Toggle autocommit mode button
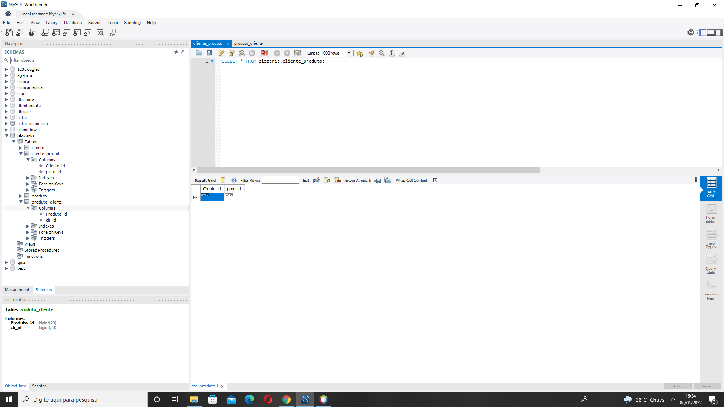Image resolution: width=724 pixels, height=407 pixels. pyautogui.click(x=298, y=53)
